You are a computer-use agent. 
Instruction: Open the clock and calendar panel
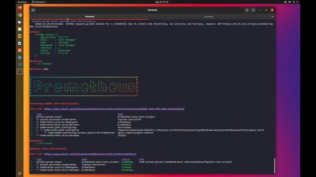(162, 2)
